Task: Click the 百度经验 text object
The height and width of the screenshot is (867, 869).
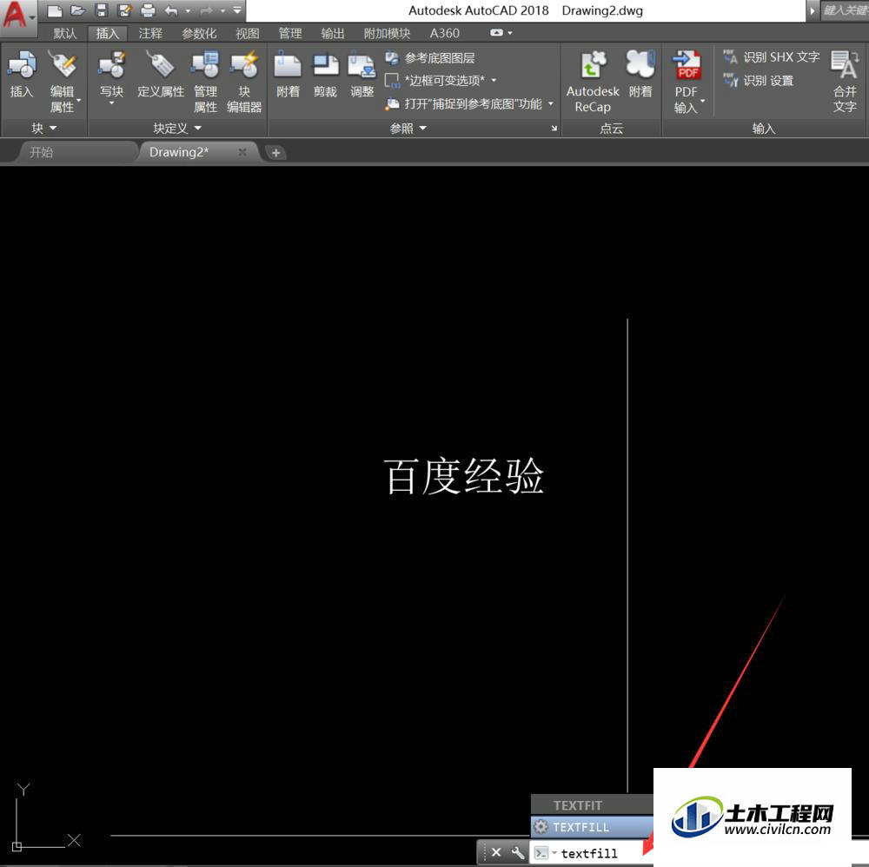Action: [x=463, y=476]
